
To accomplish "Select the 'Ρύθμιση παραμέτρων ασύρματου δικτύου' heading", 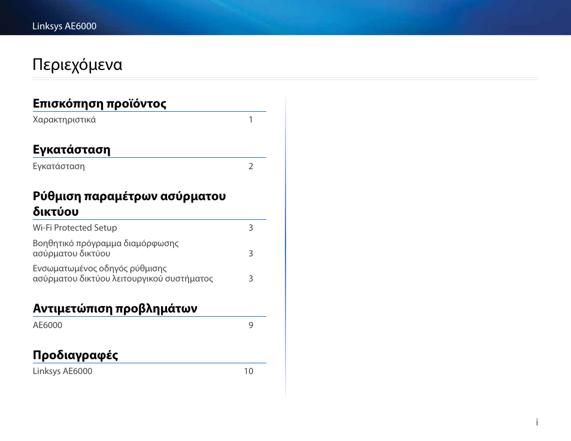I will (129, 204).
